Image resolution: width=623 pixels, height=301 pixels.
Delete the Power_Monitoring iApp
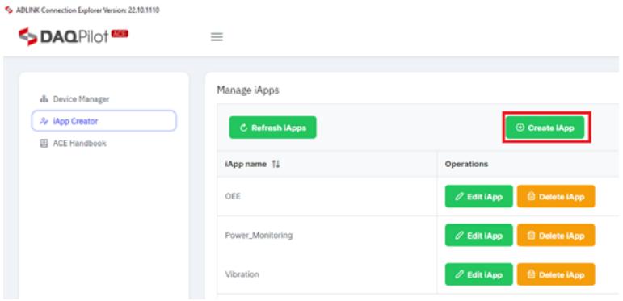click(x=556, y=235)
